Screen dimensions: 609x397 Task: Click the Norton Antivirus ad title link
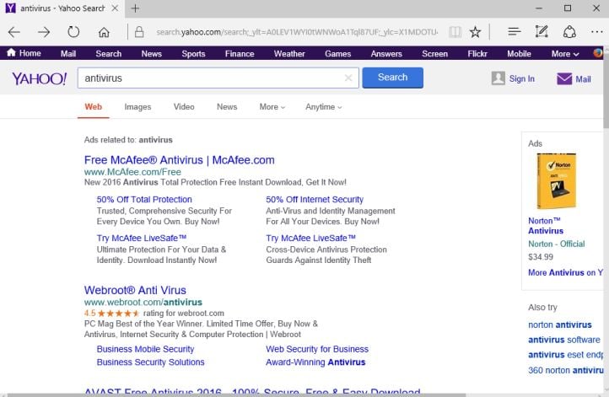pos(546,226)
